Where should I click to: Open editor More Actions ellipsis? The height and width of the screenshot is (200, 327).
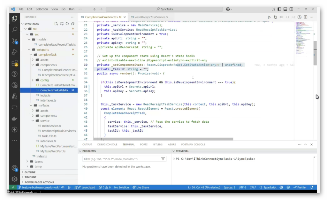(312, 17)
